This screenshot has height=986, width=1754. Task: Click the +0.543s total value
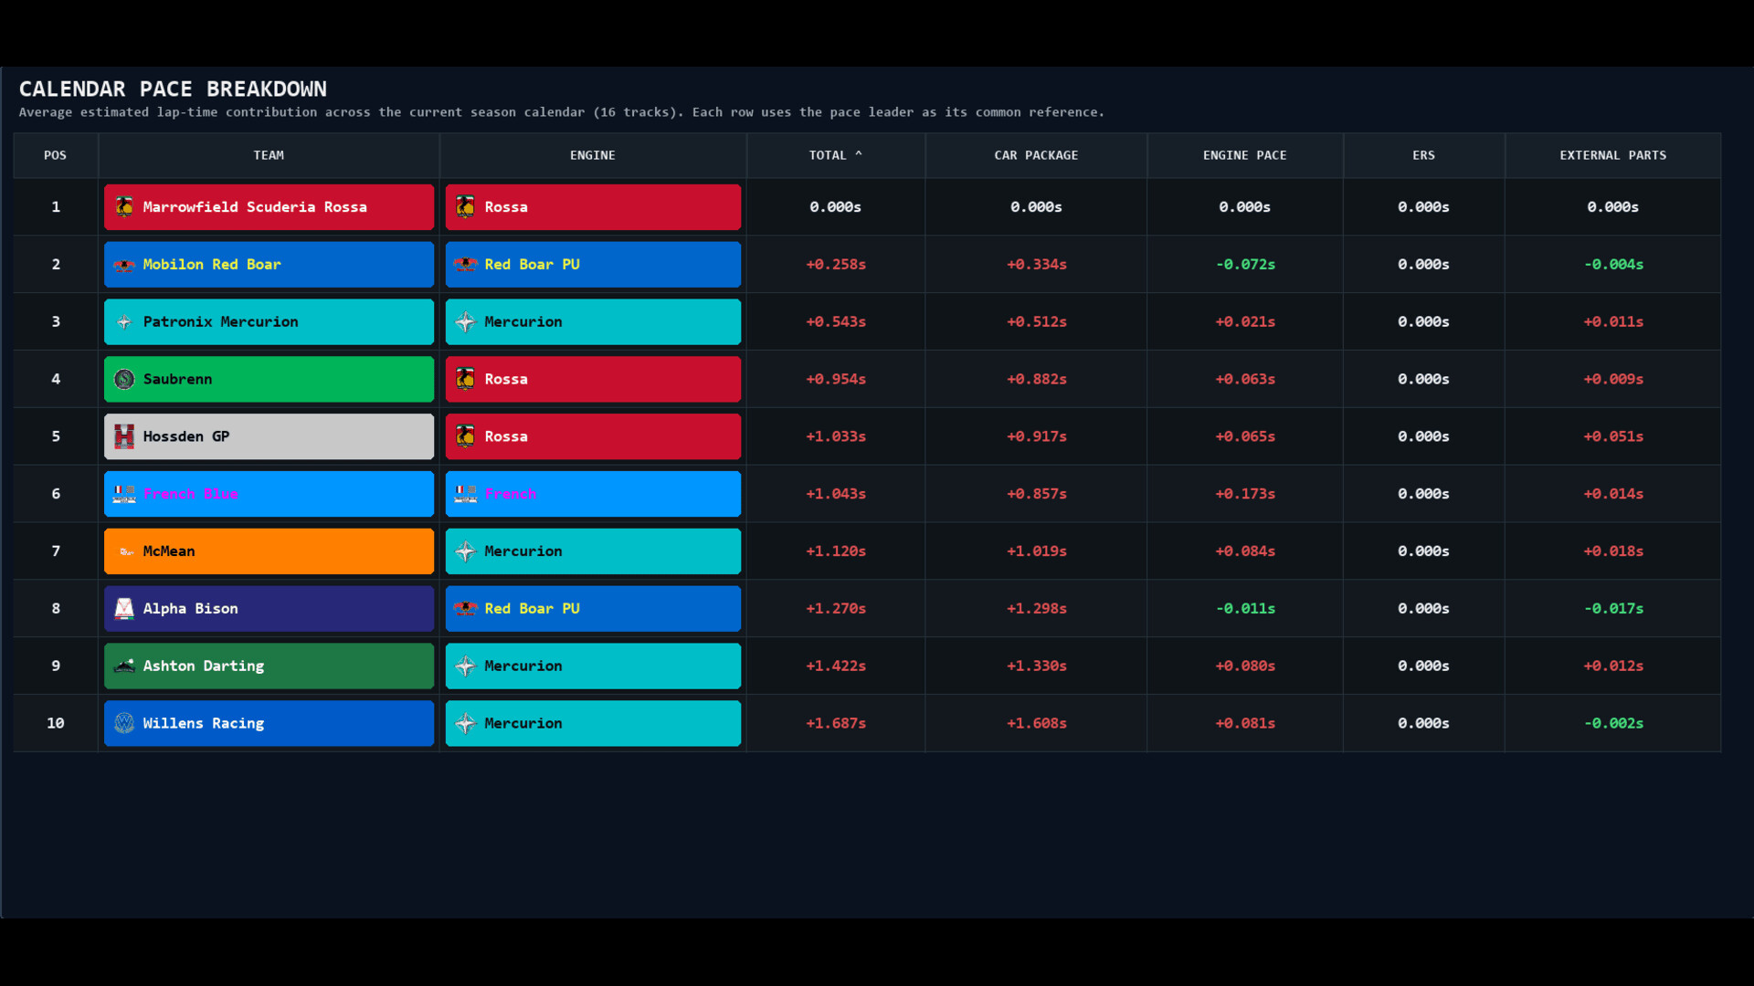[836, 322]
